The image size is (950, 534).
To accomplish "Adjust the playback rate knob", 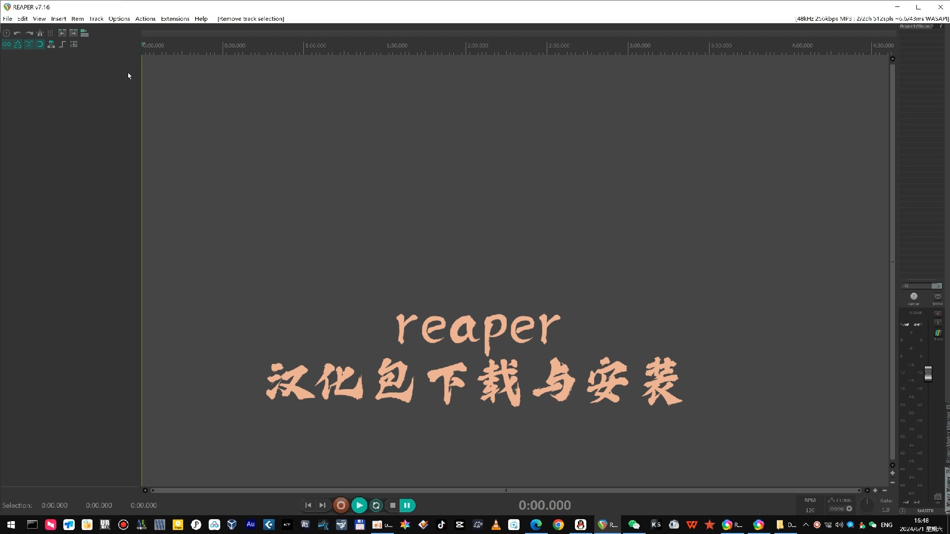I will click(x=867, y=505).
